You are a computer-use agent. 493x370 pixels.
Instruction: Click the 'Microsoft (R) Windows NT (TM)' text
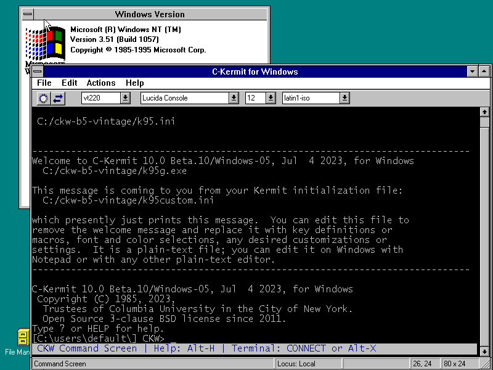pyautogui.click(x=126, y=30)
